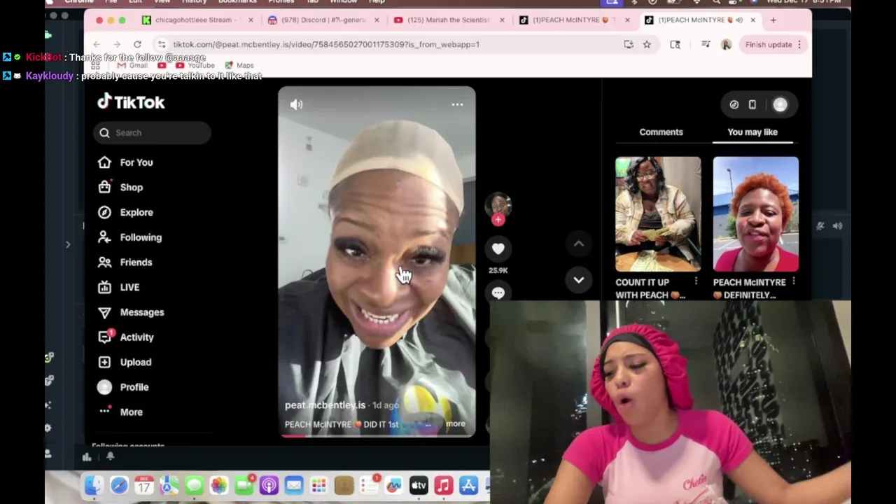Open your TikTok Profile

coord(123,387)
